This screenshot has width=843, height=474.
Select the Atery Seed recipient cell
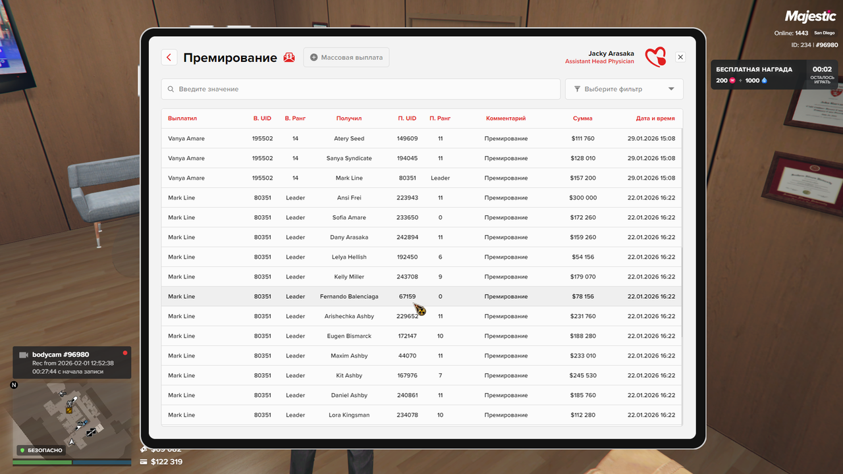349,139
